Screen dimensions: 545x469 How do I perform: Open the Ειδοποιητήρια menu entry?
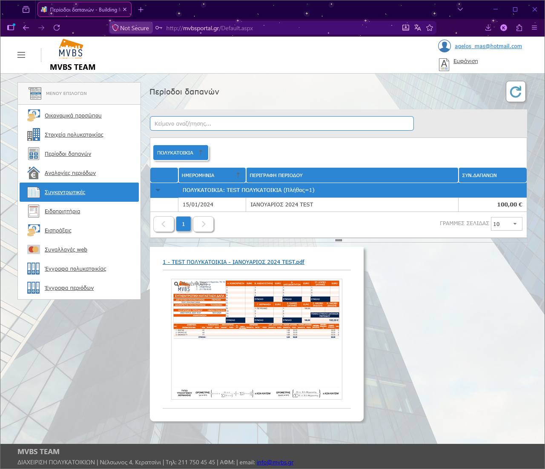pyautogui.click(x=62, y=212)
